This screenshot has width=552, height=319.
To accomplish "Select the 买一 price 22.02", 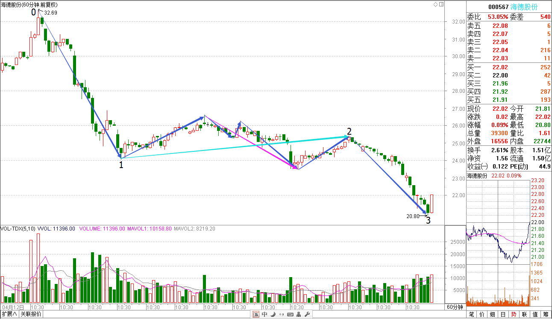I will tap(500, 67).
